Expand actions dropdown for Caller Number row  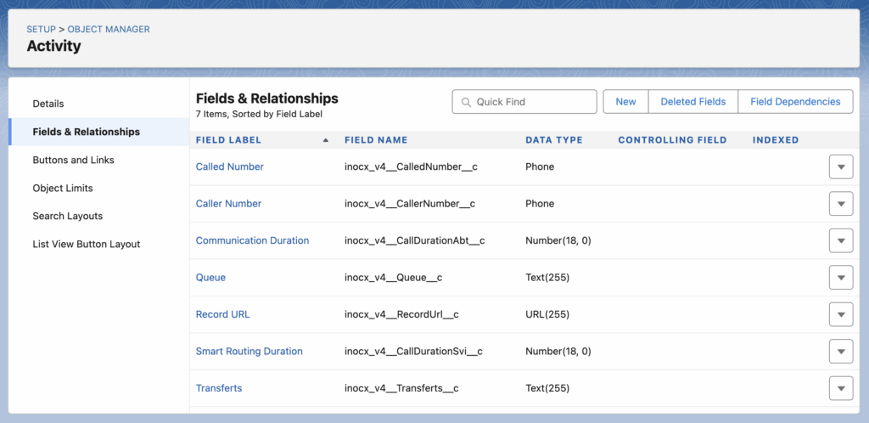tap(840, 204)
